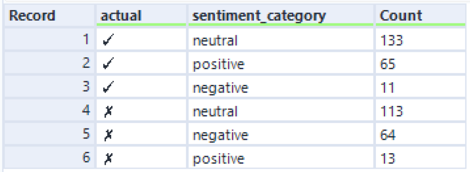
Task: Click the positive cell in record 2
Action: pos(280,63)
